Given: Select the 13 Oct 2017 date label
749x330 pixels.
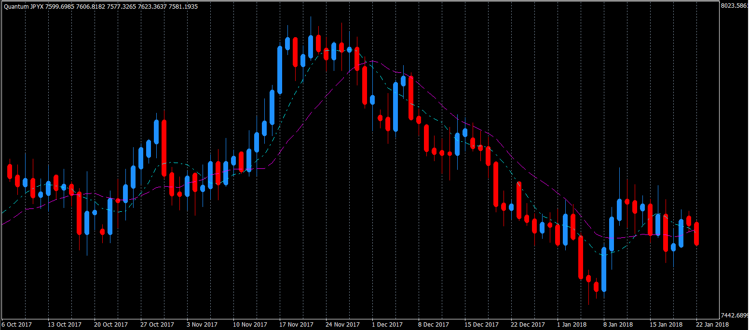Looking at the screenshot, I should pos(65,325).
